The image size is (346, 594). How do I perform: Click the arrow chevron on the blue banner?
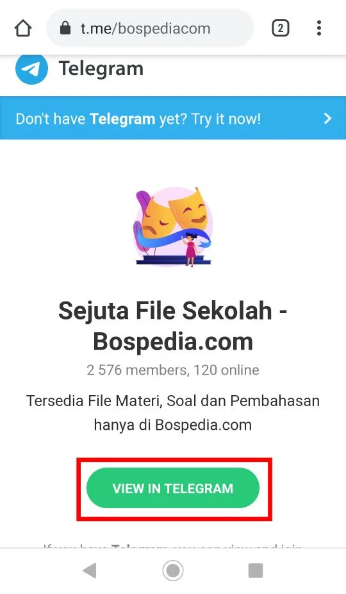[x=327, y=119]
